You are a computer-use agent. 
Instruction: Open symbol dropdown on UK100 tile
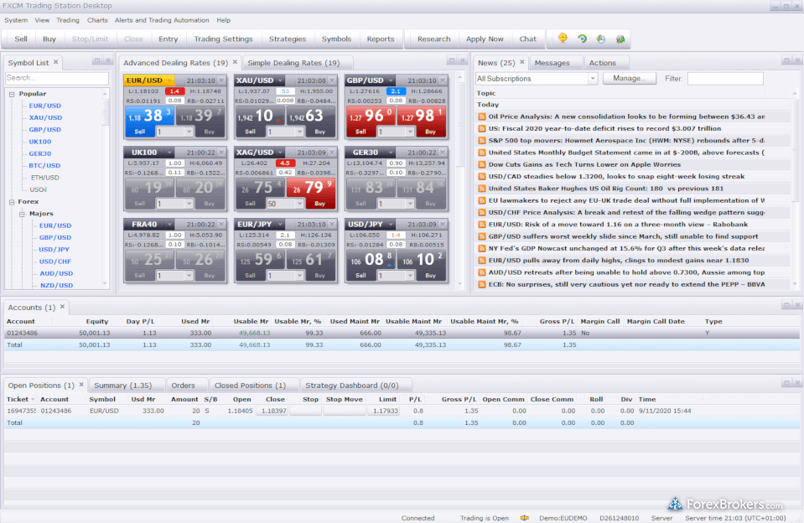point(169,153)
